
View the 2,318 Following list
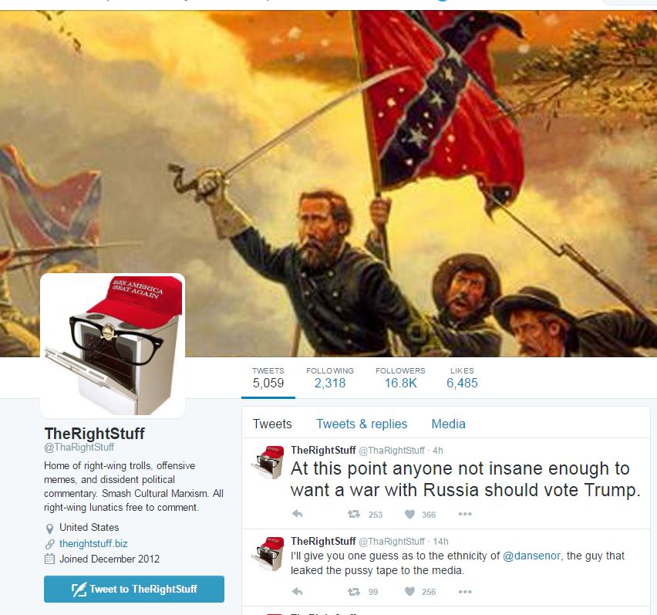coord(330,377)
